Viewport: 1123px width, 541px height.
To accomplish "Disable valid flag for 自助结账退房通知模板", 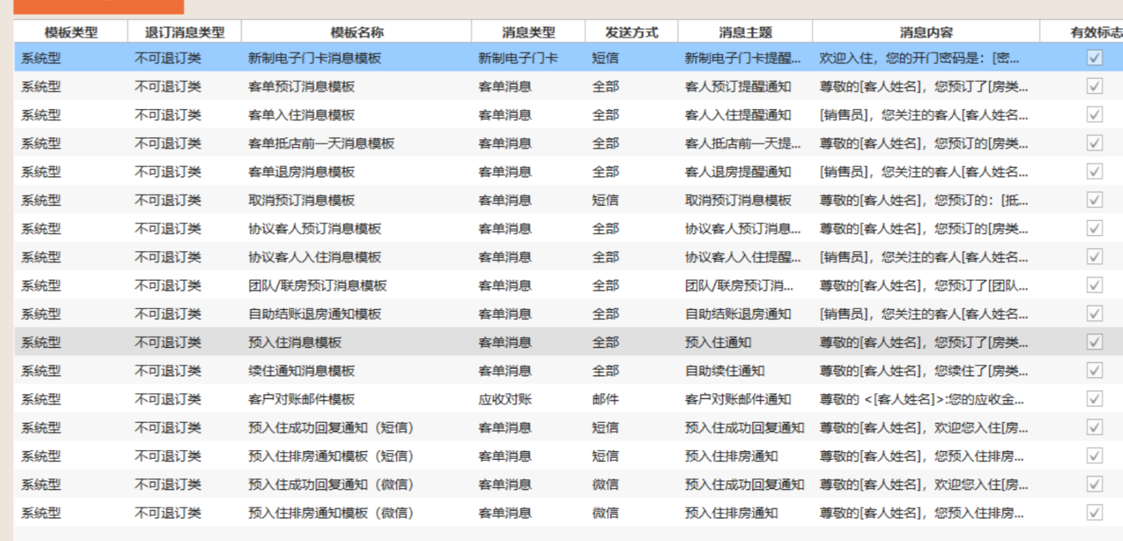I will point(1094,314).
